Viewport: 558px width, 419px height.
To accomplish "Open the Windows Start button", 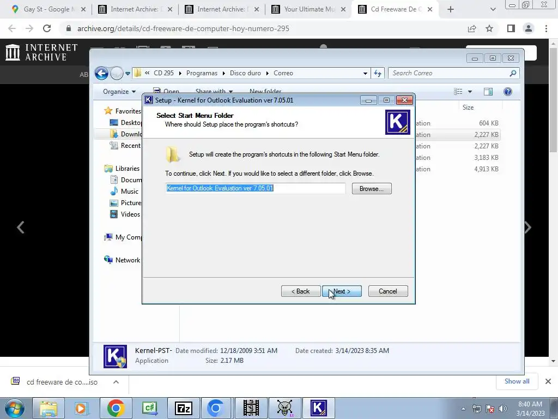I will coord(14,408).
